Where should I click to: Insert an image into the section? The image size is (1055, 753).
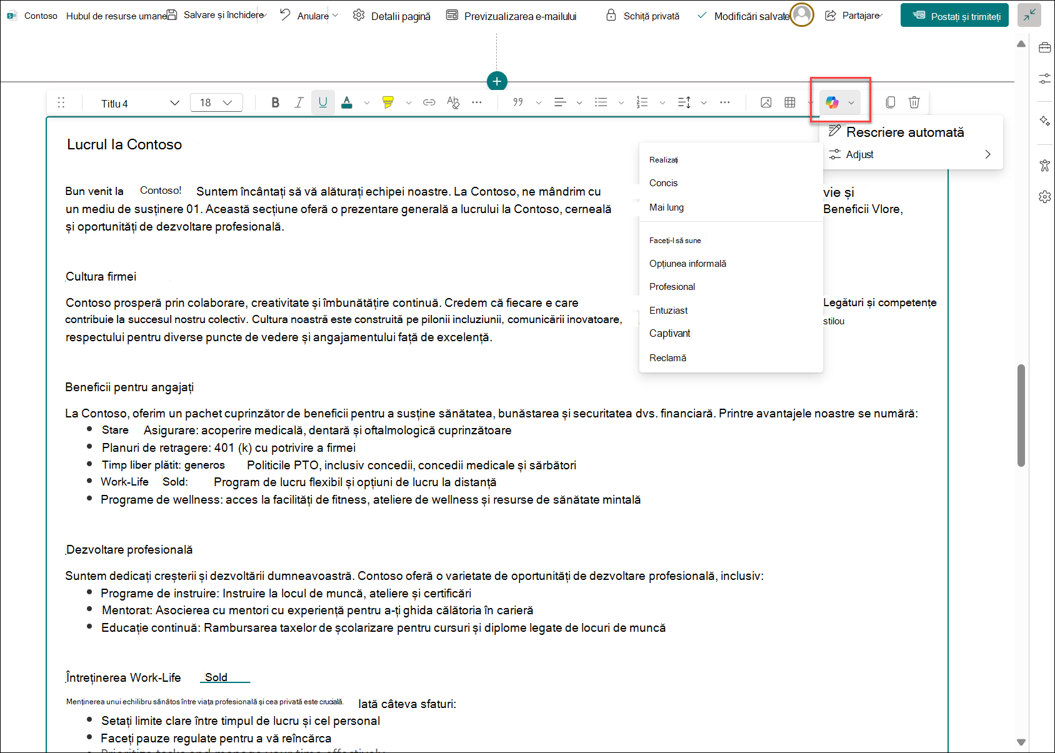click(x=766, y=102)
